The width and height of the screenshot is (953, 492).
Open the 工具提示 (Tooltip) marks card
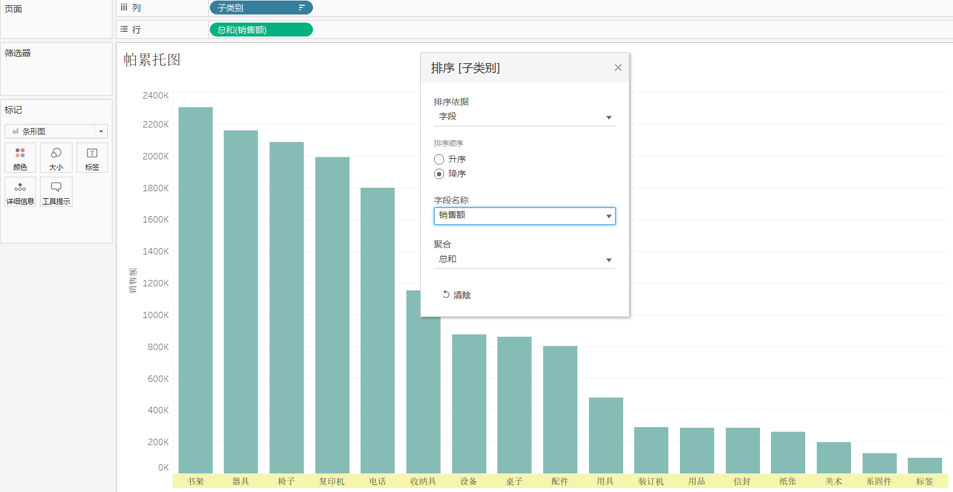pos(56,192)
